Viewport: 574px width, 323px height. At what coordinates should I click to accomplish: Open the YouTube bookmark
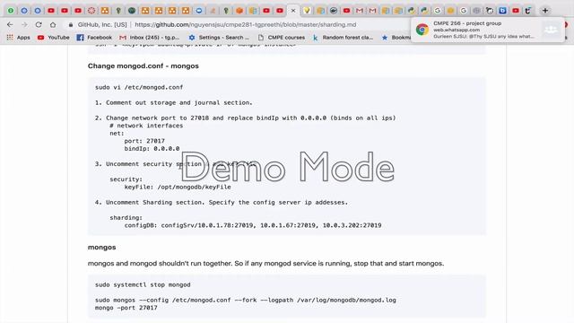click(54, 38)
